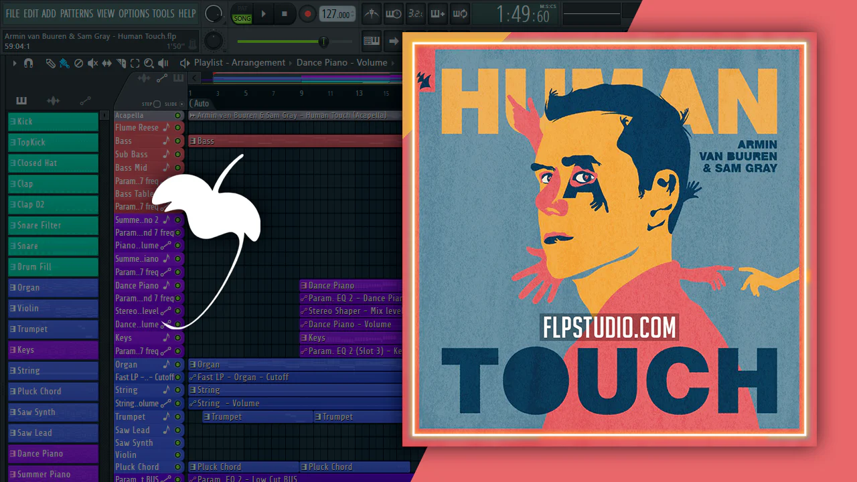Viewport: 857px width, 482px height.
Task: Click the main pitch knob
Action: [214, 41]
